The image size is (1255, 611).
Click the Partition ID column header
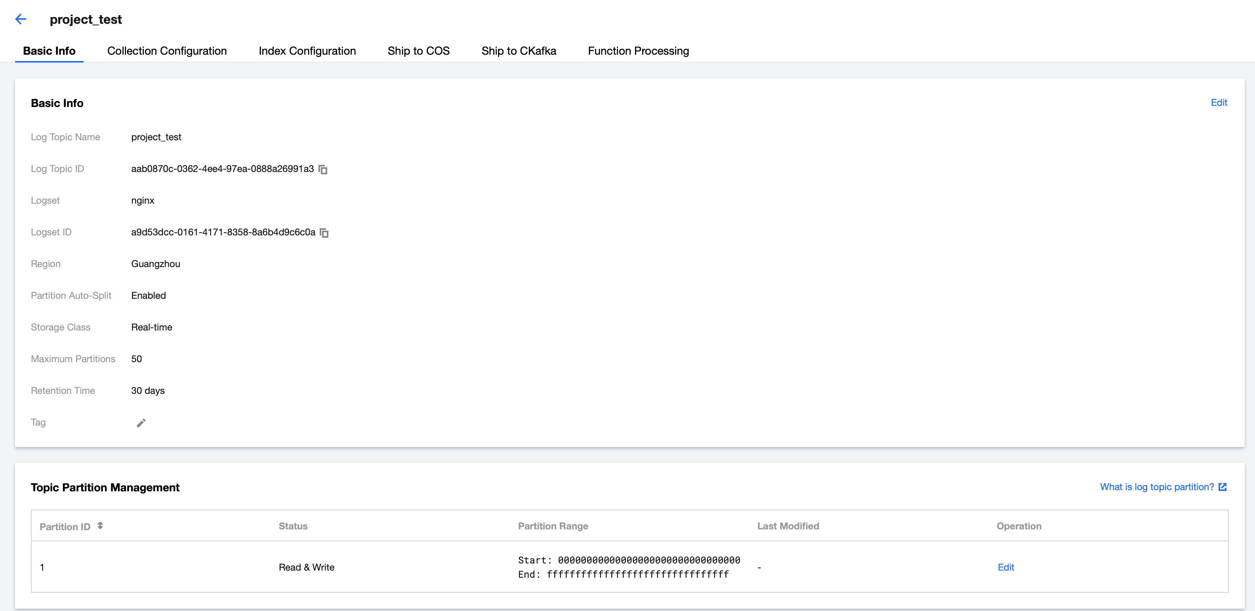65,526
